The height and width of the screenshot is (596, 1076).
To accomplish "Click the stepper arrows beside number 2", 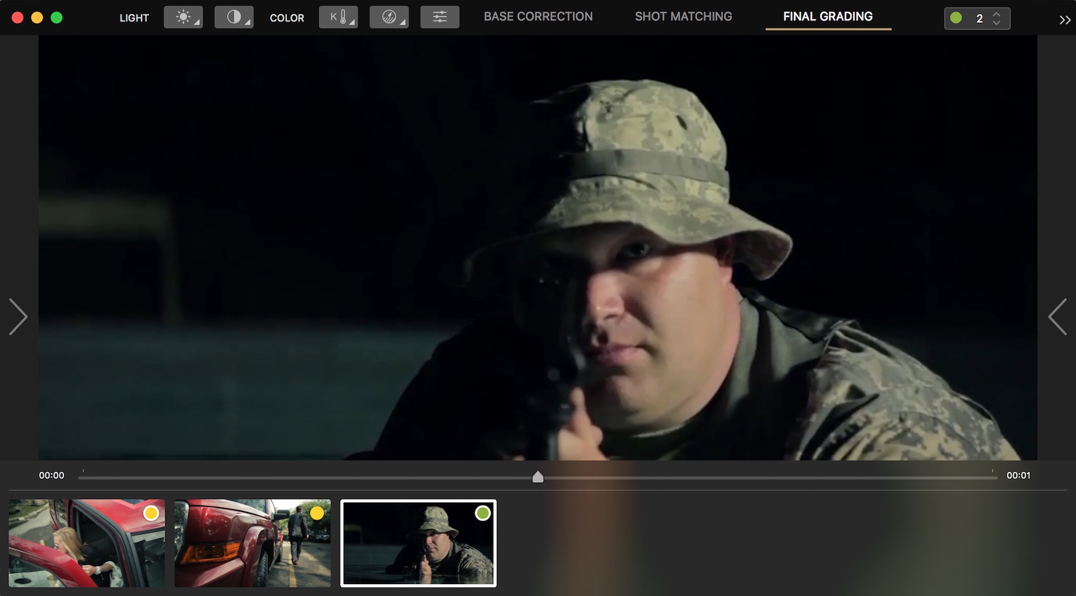I will point(996,18).
